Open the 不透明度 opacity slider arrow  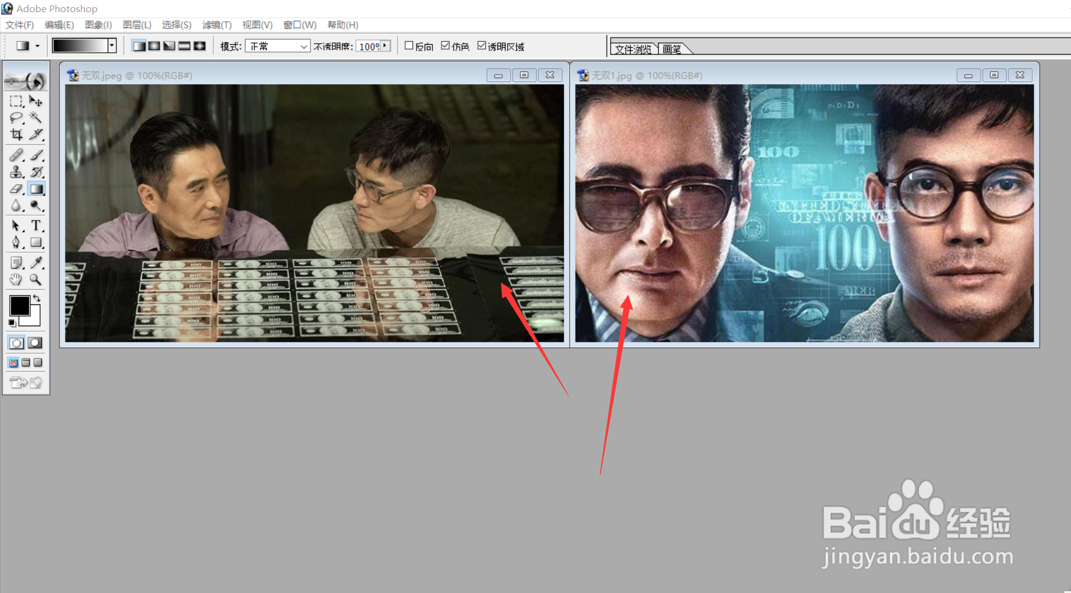pyautogui.click(x=385, y=45)
